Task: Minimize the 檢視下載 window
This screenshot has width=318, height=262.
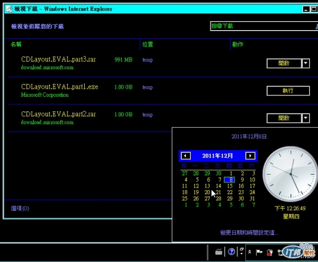Action: click(306, 9)
